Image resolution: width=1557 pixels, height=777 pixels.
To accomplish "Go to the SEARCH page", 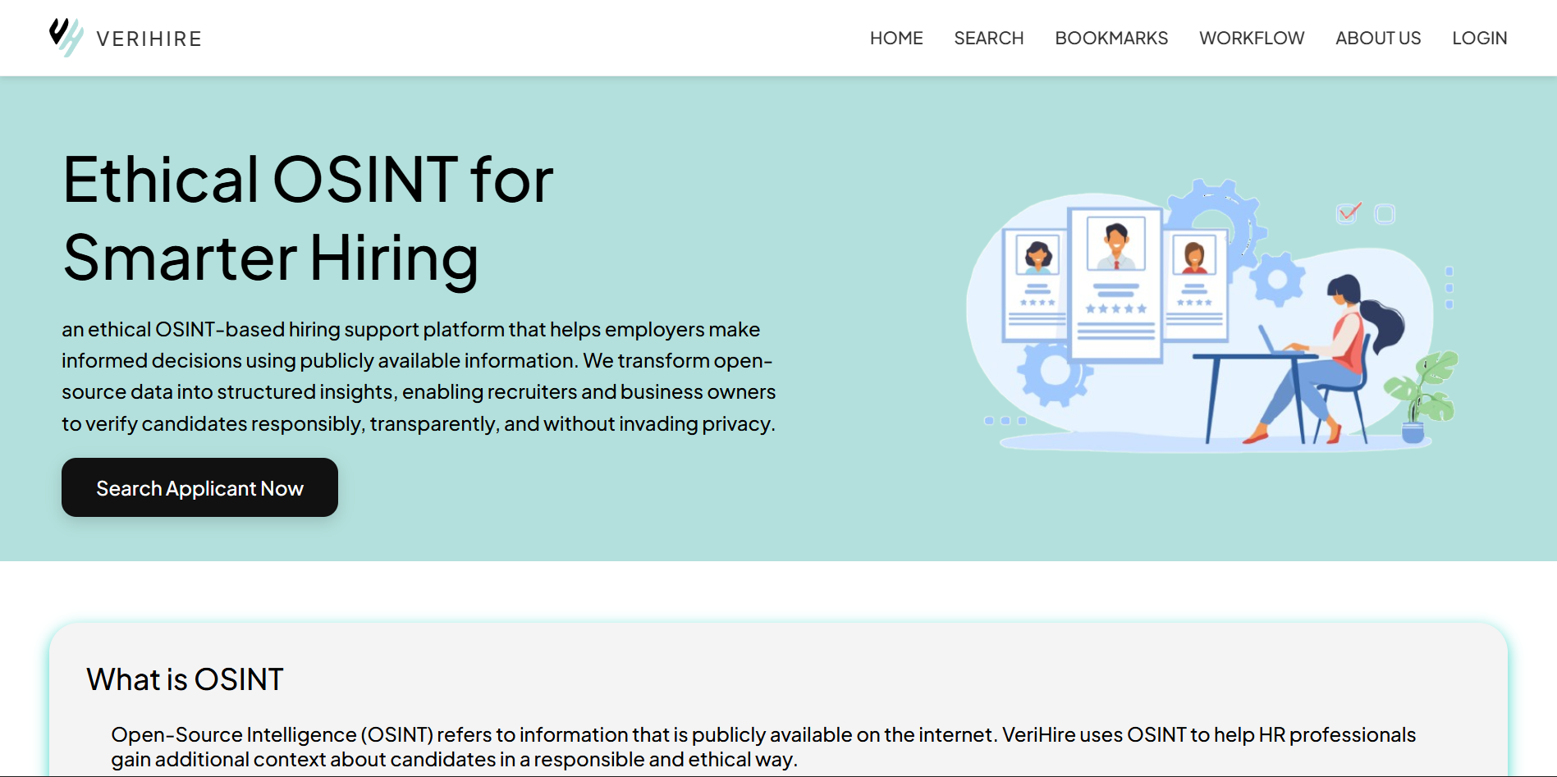I will 988,39.
